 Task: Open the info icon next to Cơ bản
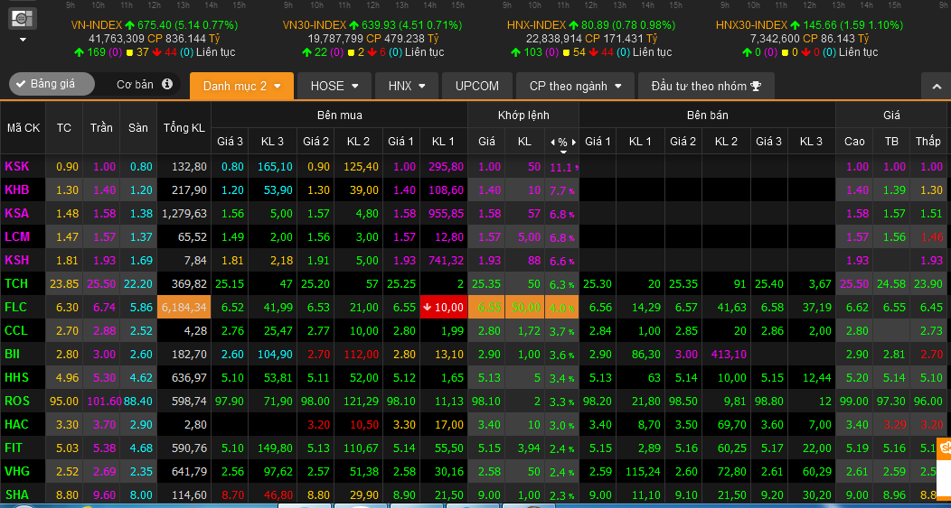(x=167, y=84)
